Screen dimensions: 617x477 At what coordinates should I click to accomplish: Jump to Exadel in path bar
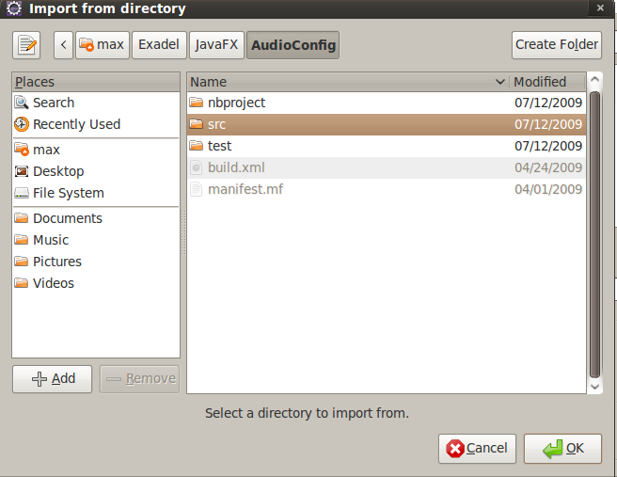(159, 44)
